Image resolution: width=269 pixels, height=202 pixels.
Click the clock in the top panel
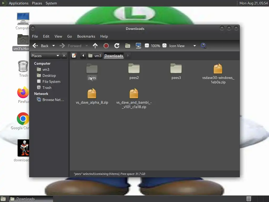pos(254,3)
